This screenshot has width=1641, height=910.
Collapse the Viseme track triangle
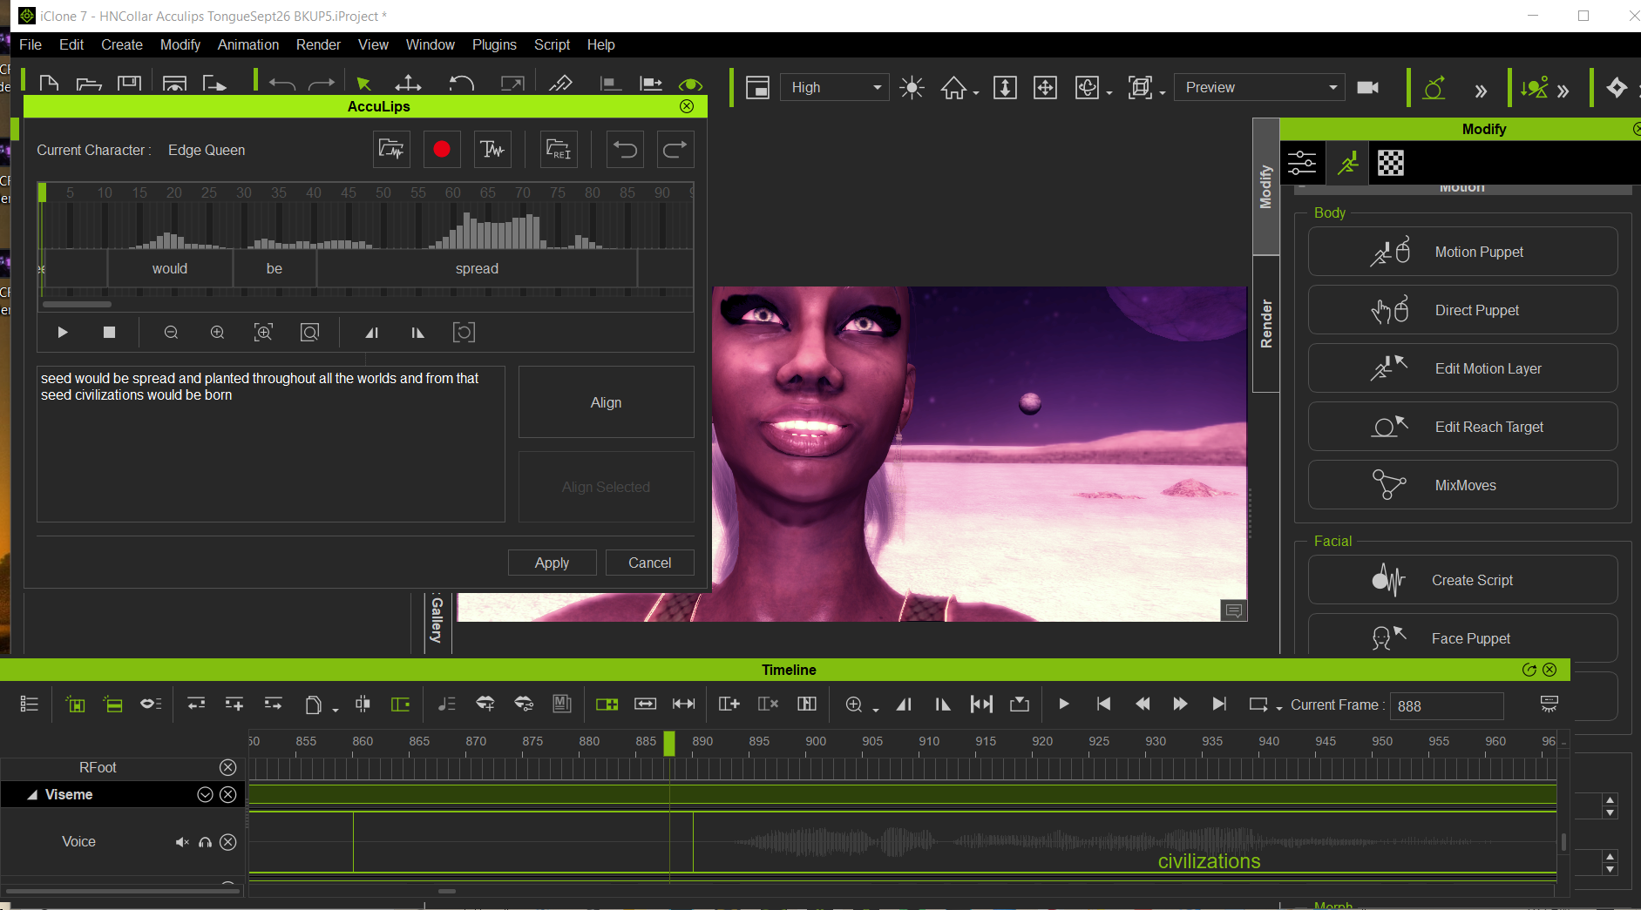tap(32, 794)
